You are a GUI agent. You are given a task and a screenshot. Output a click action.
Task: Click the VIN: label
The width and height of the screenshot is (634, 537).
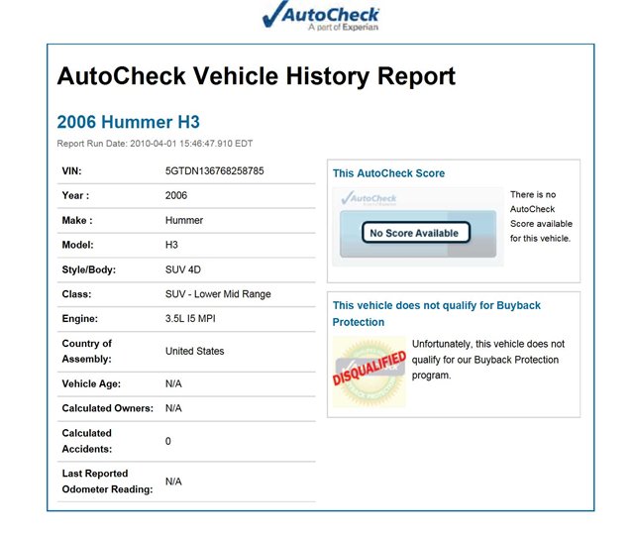pyautogui.click(x=71, y=171)
